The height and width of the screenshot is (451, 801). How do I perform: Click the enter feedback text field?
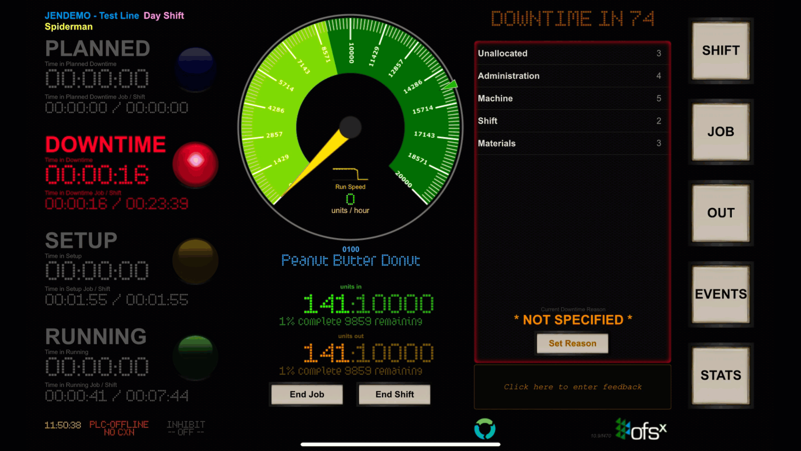click(x=572, y=387)
